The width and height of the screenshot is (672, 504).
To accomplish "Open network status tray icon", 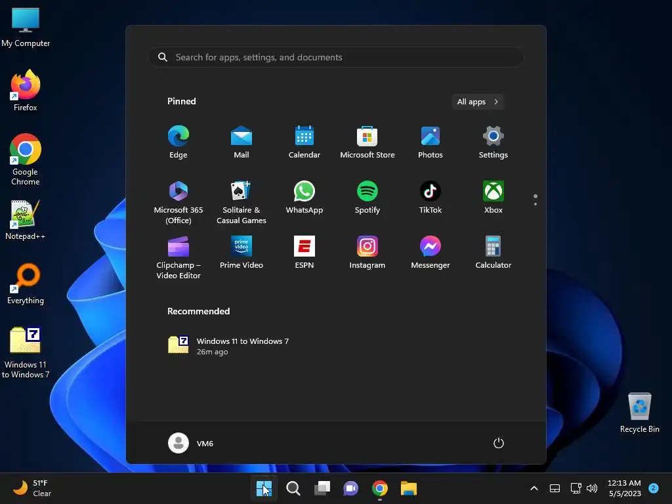I will (x=576, y=488).
